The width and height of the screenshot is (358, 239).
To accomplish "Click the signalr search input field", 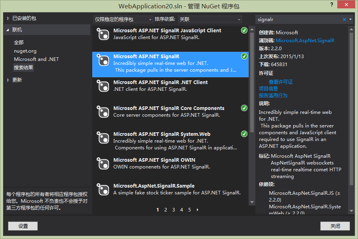I will click(x=299, y=20).
